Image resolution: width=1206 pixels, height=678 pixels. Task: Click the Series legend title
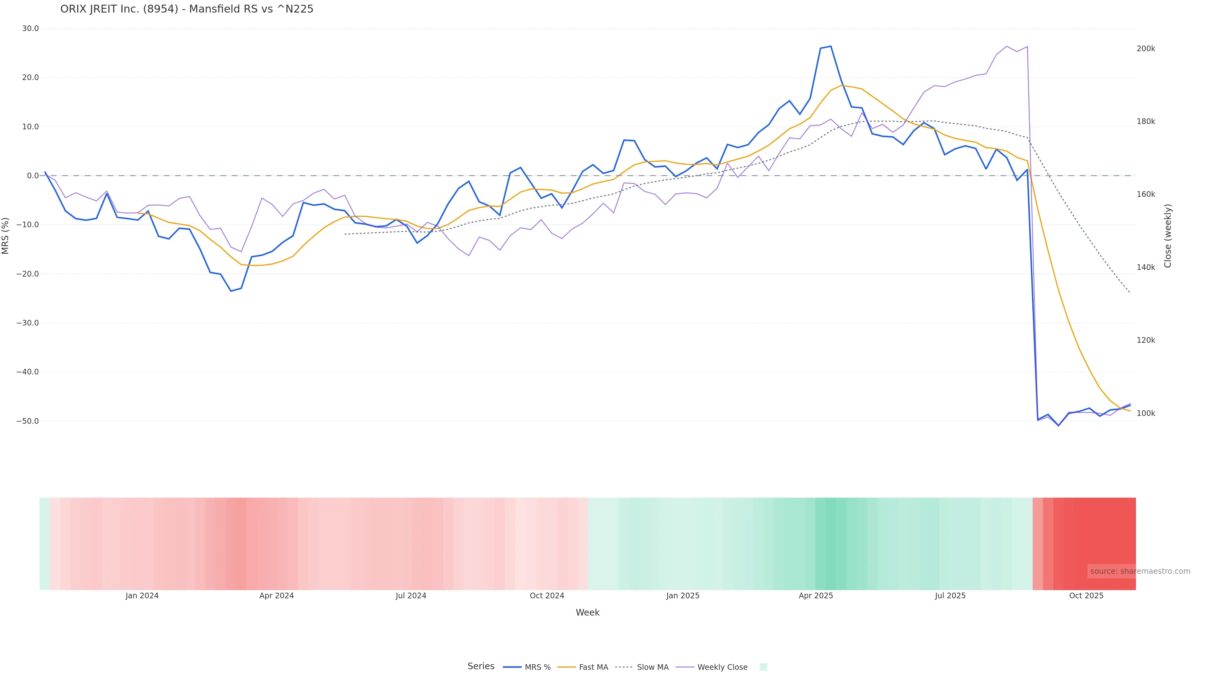(x=481, y=666)
